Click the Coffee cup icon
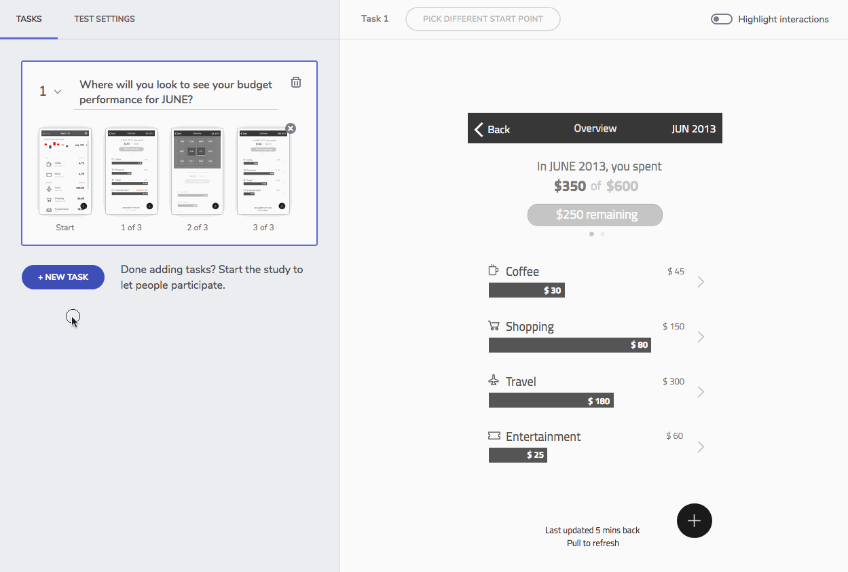 click(x=494, y=270)
